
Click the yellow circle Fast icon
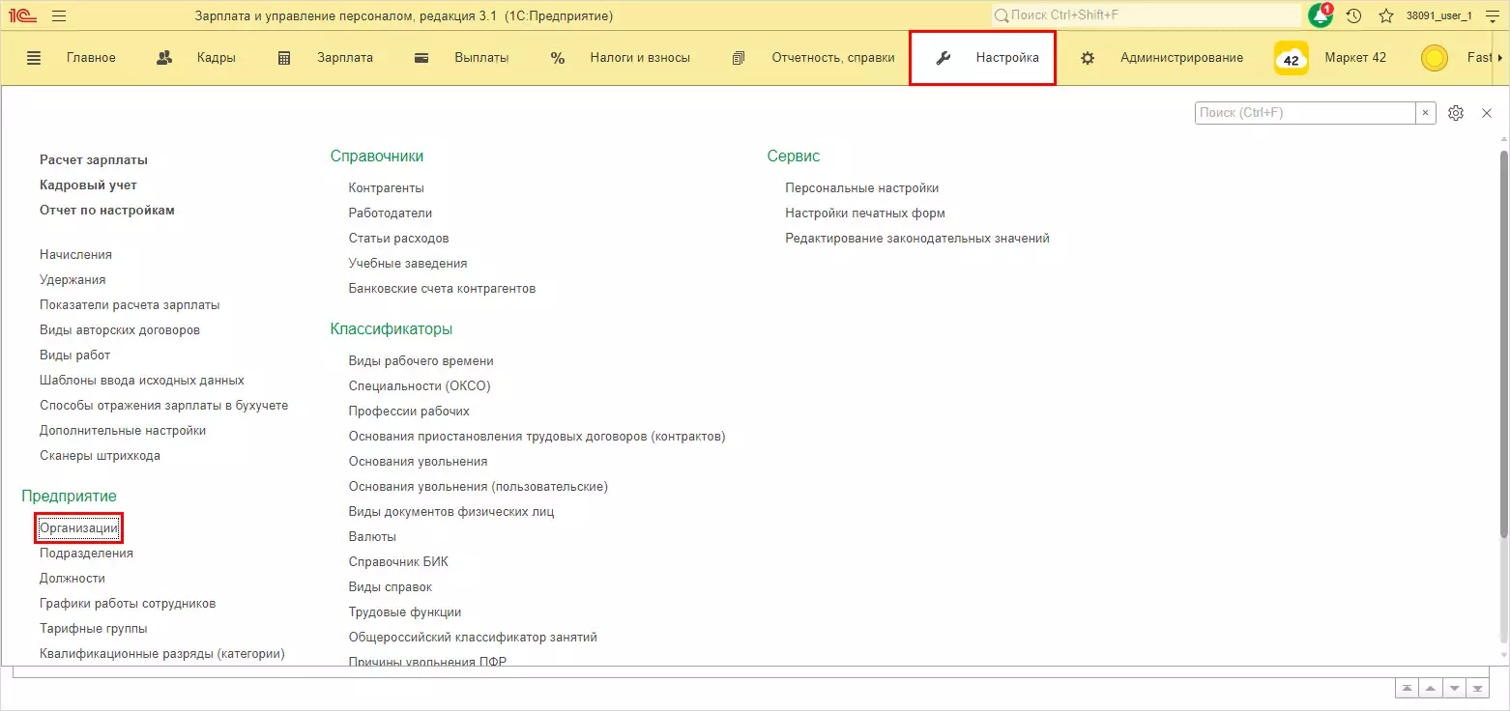pyautogui.click(x=1435, y=58)
